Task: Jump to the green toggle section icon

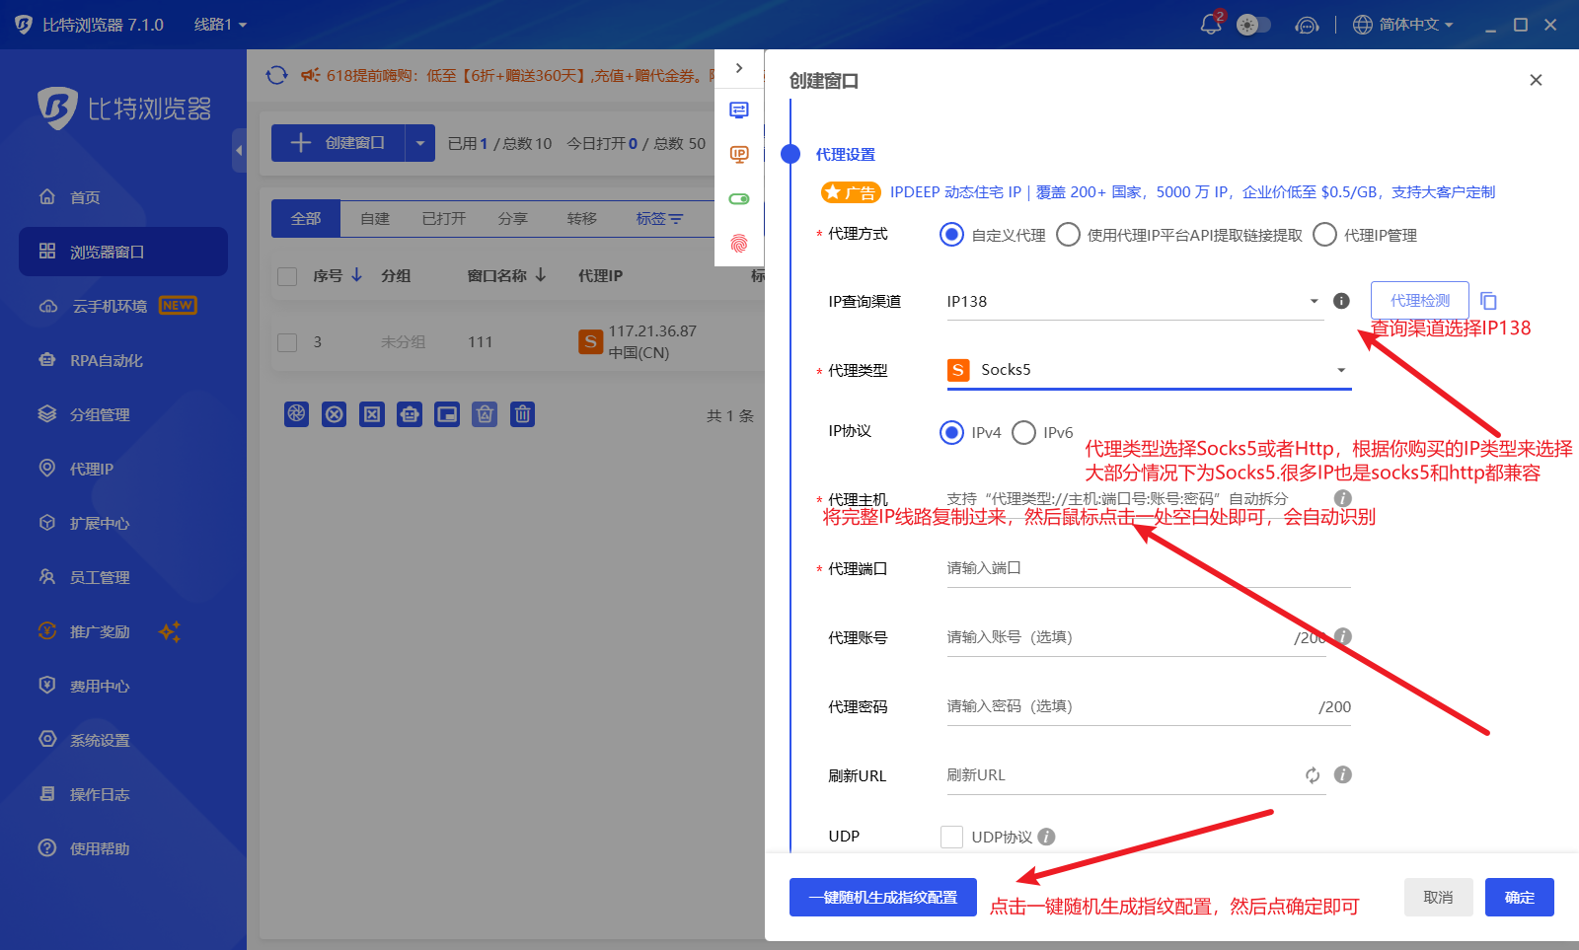Action: 739,199
